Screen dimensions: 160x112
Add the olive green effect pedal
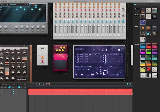[x=154, y=63]
